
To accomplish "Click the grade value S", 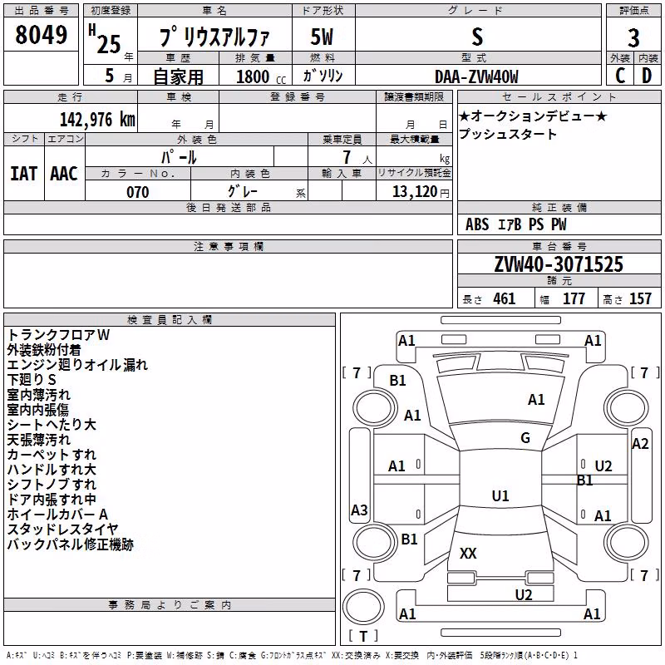I will (477, 37).
